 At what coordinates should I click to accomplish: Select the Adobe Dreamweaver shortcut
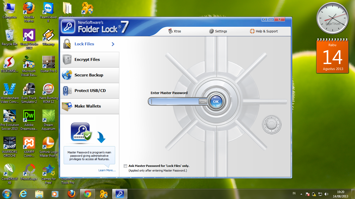click(29, 120)
